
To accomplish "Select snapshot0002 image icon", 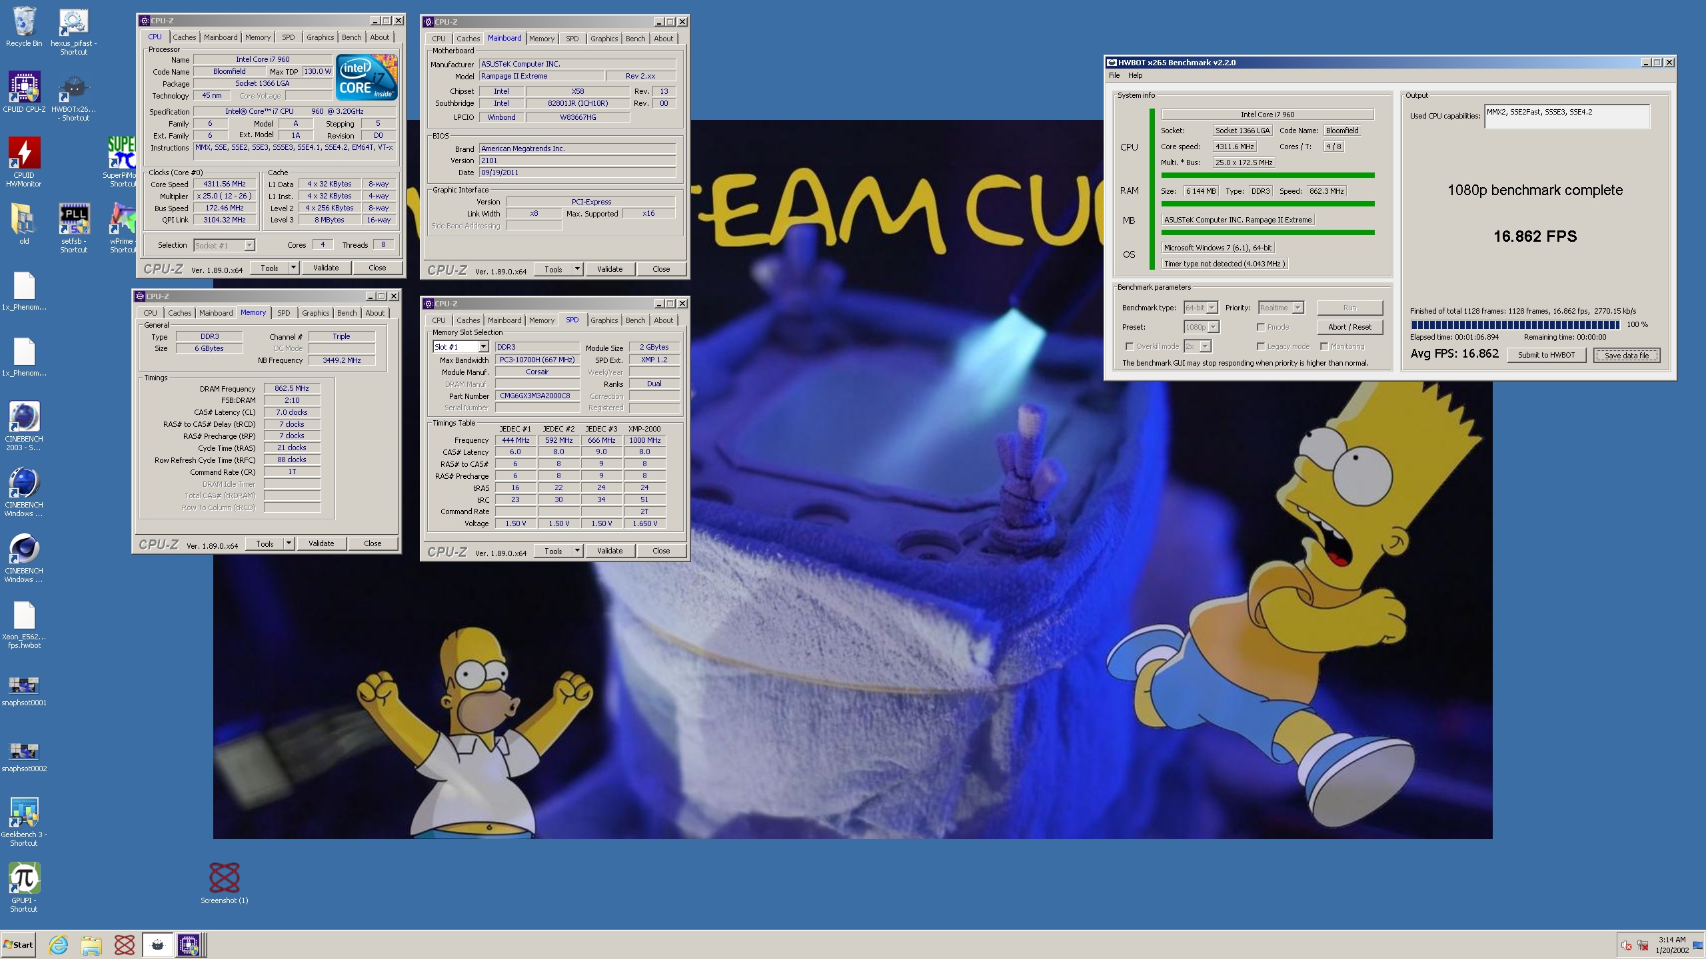I will click(24, 757).
